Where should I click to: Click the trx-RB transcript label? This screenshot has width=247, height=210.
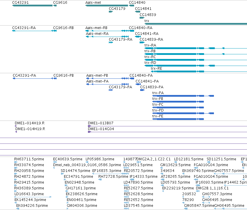coord(150,51)
